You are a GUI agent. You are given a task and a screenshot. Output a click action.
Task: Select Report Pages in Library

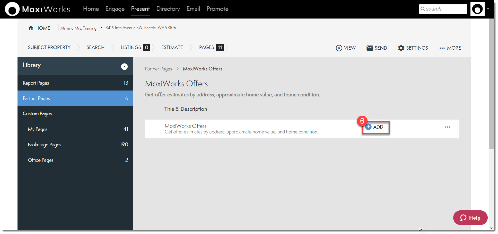click(36, 83)
